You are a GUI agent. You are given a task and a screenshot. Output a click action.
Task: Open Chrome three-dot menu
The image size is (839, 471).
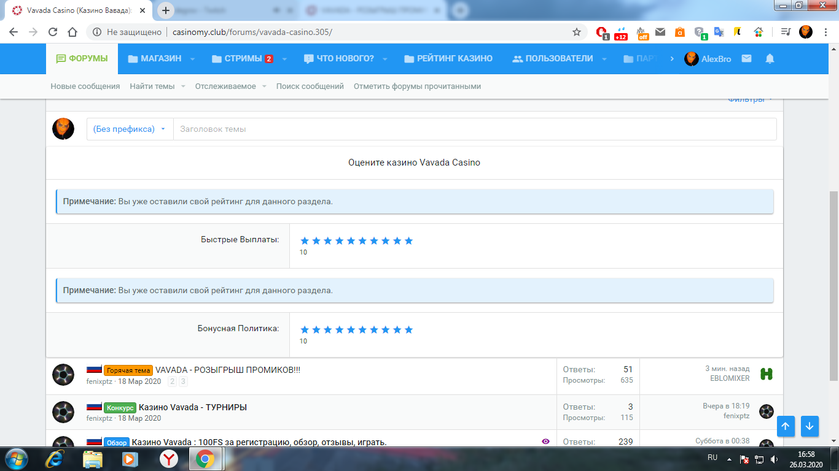[x=825, y=32]
